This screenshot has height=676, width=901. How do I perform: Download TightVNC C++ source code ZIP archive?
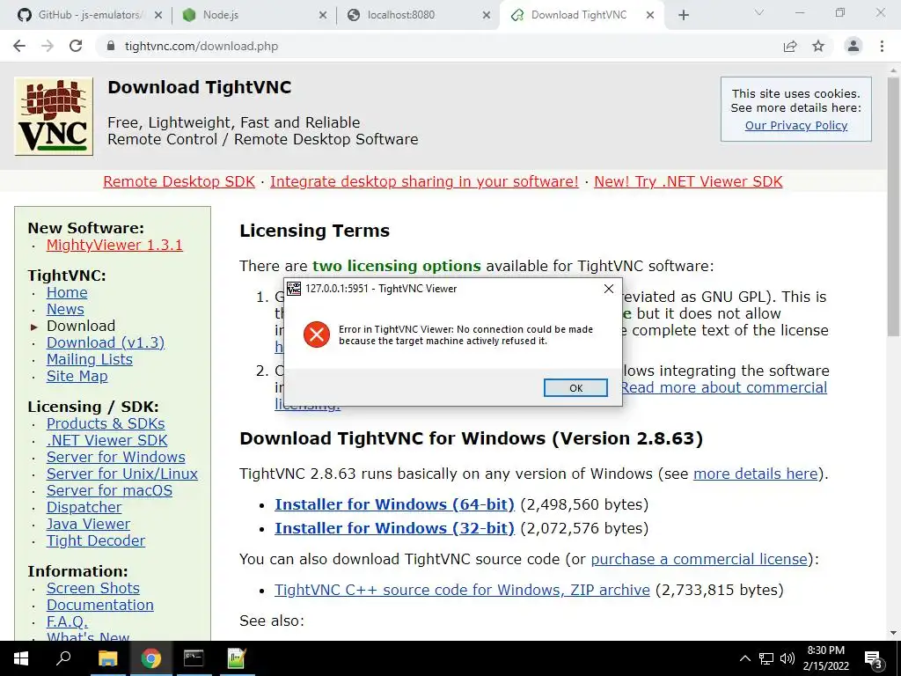tap(462, 590)
